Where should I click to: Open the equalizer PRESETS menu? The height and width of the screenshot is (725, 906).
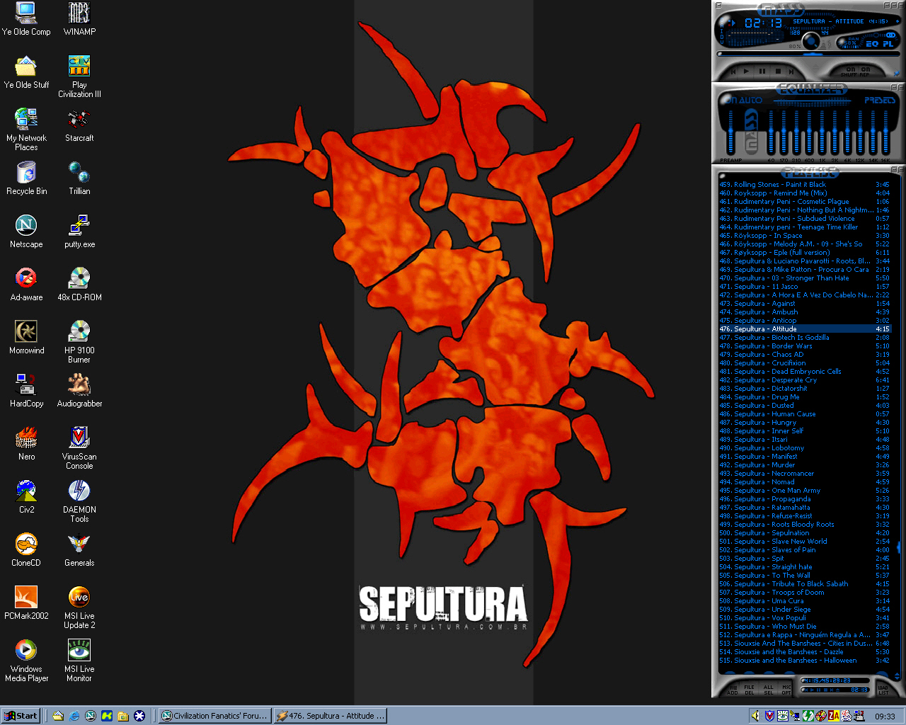tap(880, 100)
